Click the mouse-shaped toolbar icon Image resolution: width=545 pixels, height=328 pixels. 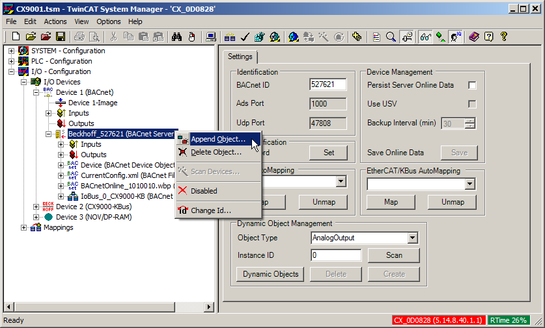[191, 36]
